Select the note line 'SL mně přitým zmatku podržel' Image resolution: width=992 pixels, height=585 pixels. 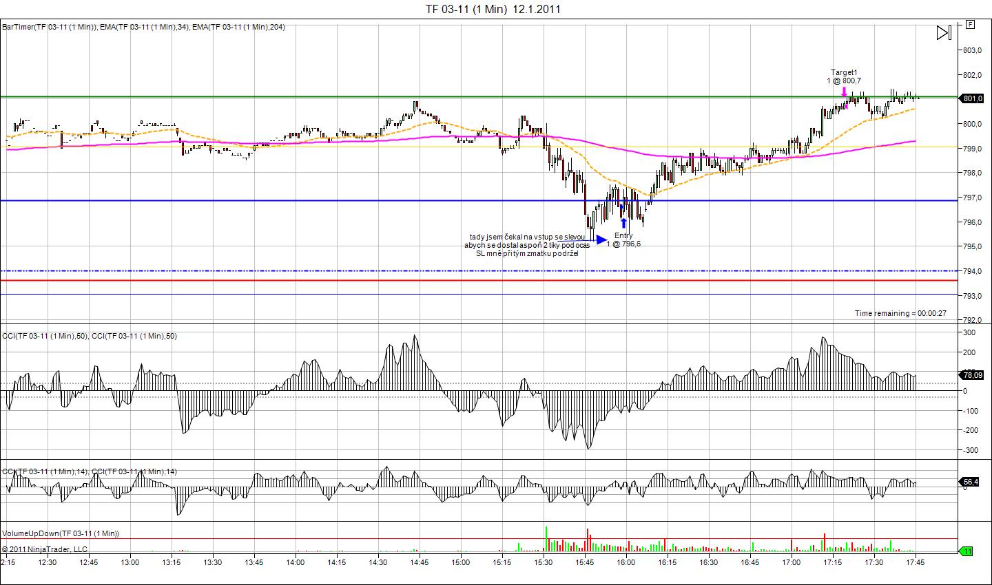click(528, 253)
